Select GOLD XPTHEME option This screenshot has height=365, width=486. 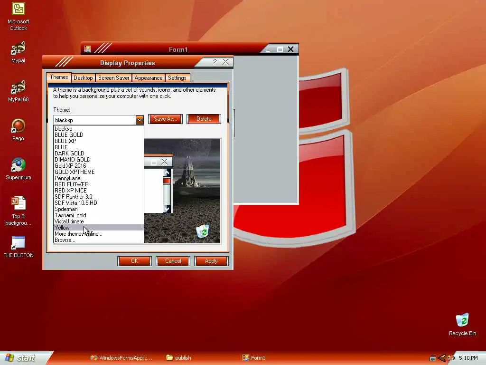(x=99, y=172)
